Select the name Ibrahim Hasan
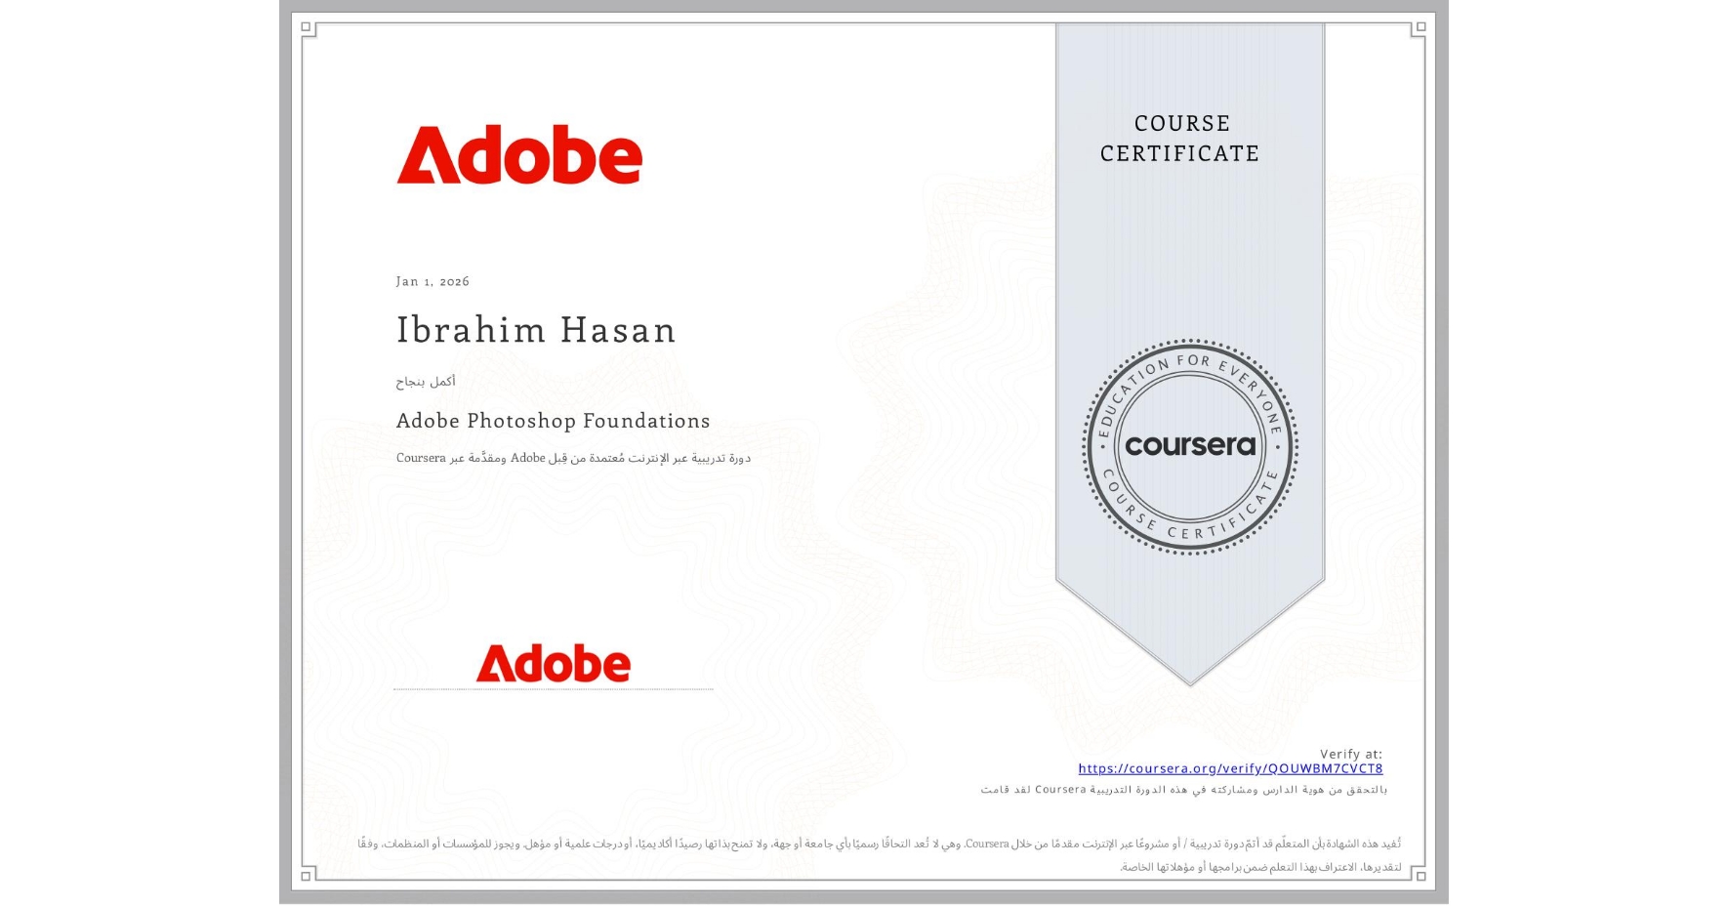This screenshot has height=906, width=1730. pos(536,330)
